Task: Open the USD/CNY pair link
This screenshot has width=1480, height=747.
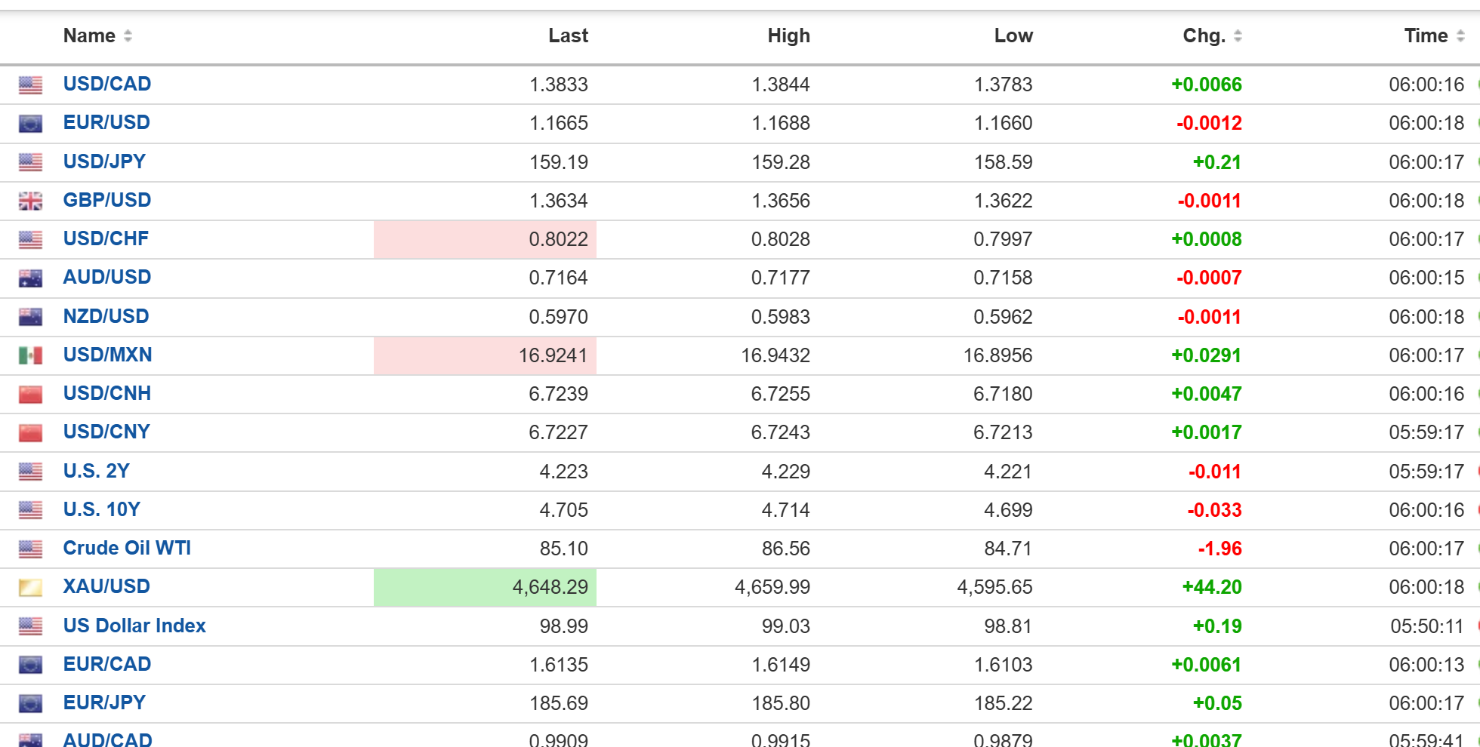Action: tap(106, 432)
